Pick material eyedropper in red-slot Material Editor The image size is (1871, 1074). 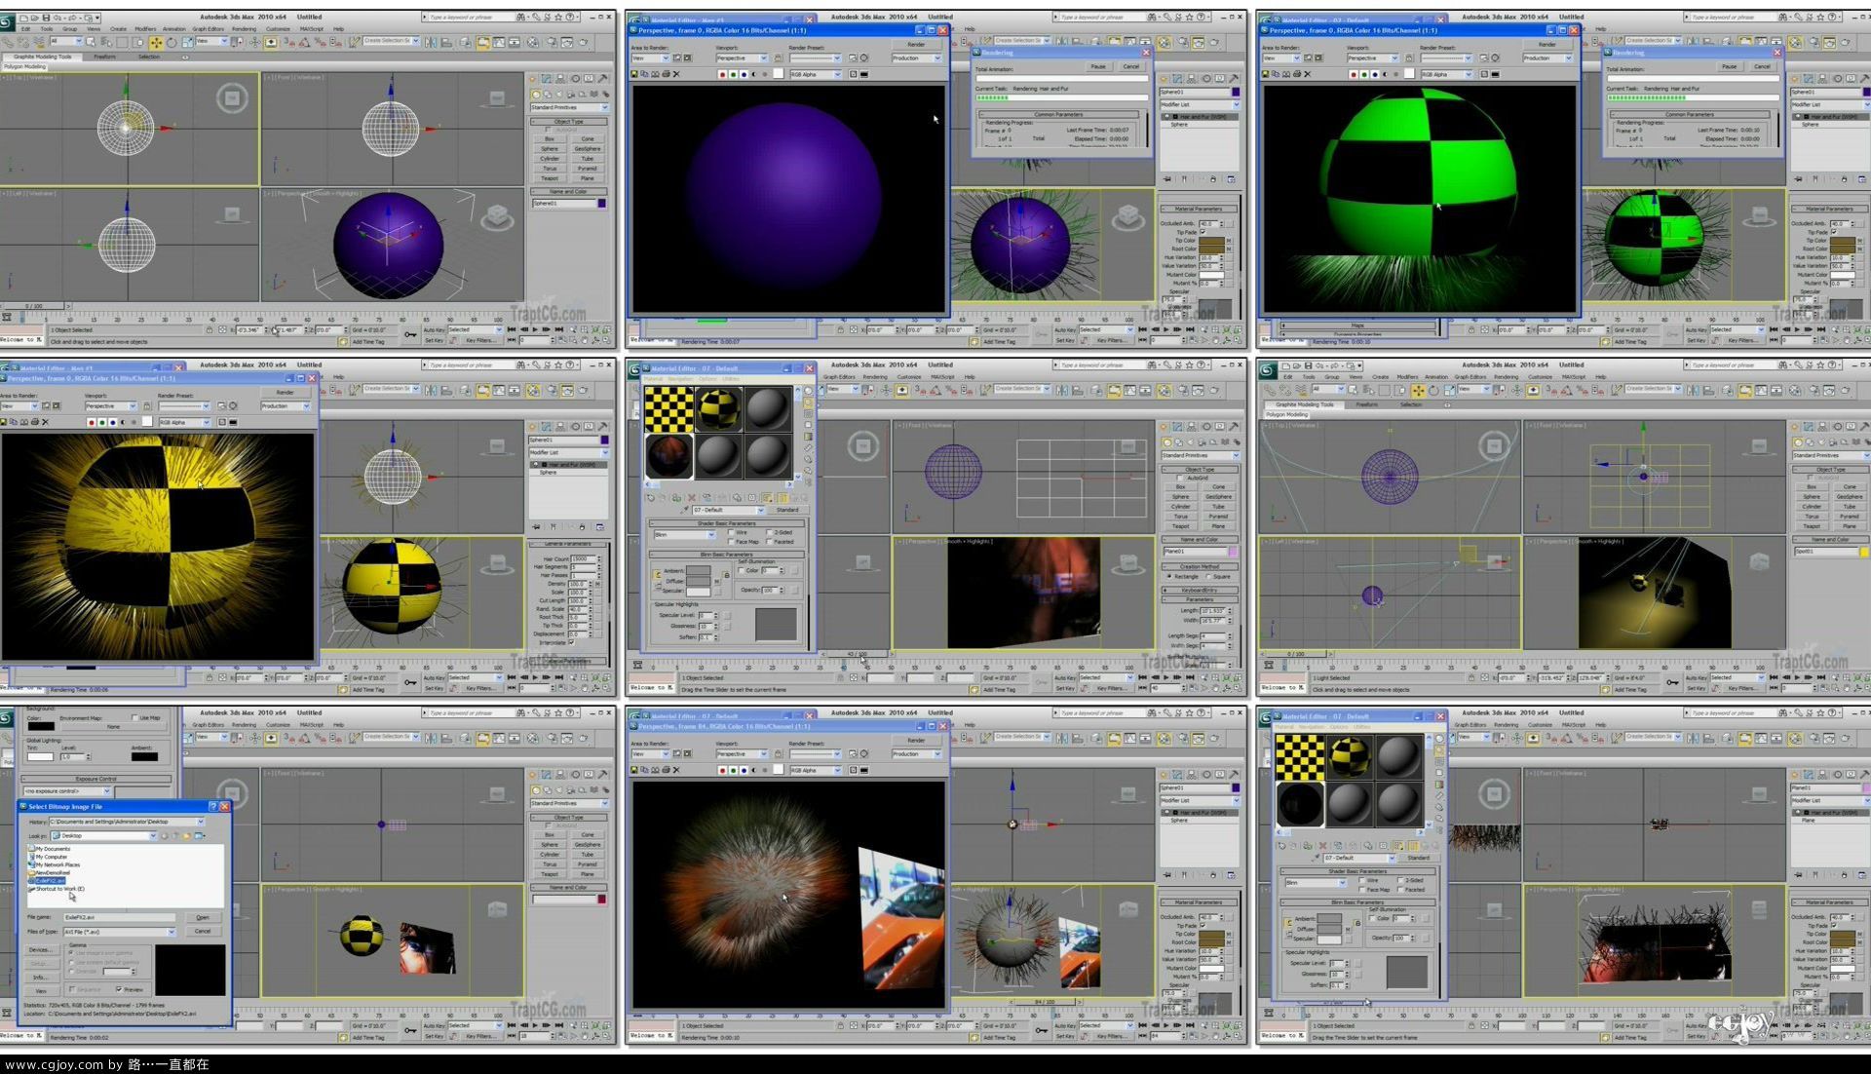[685, 510]
